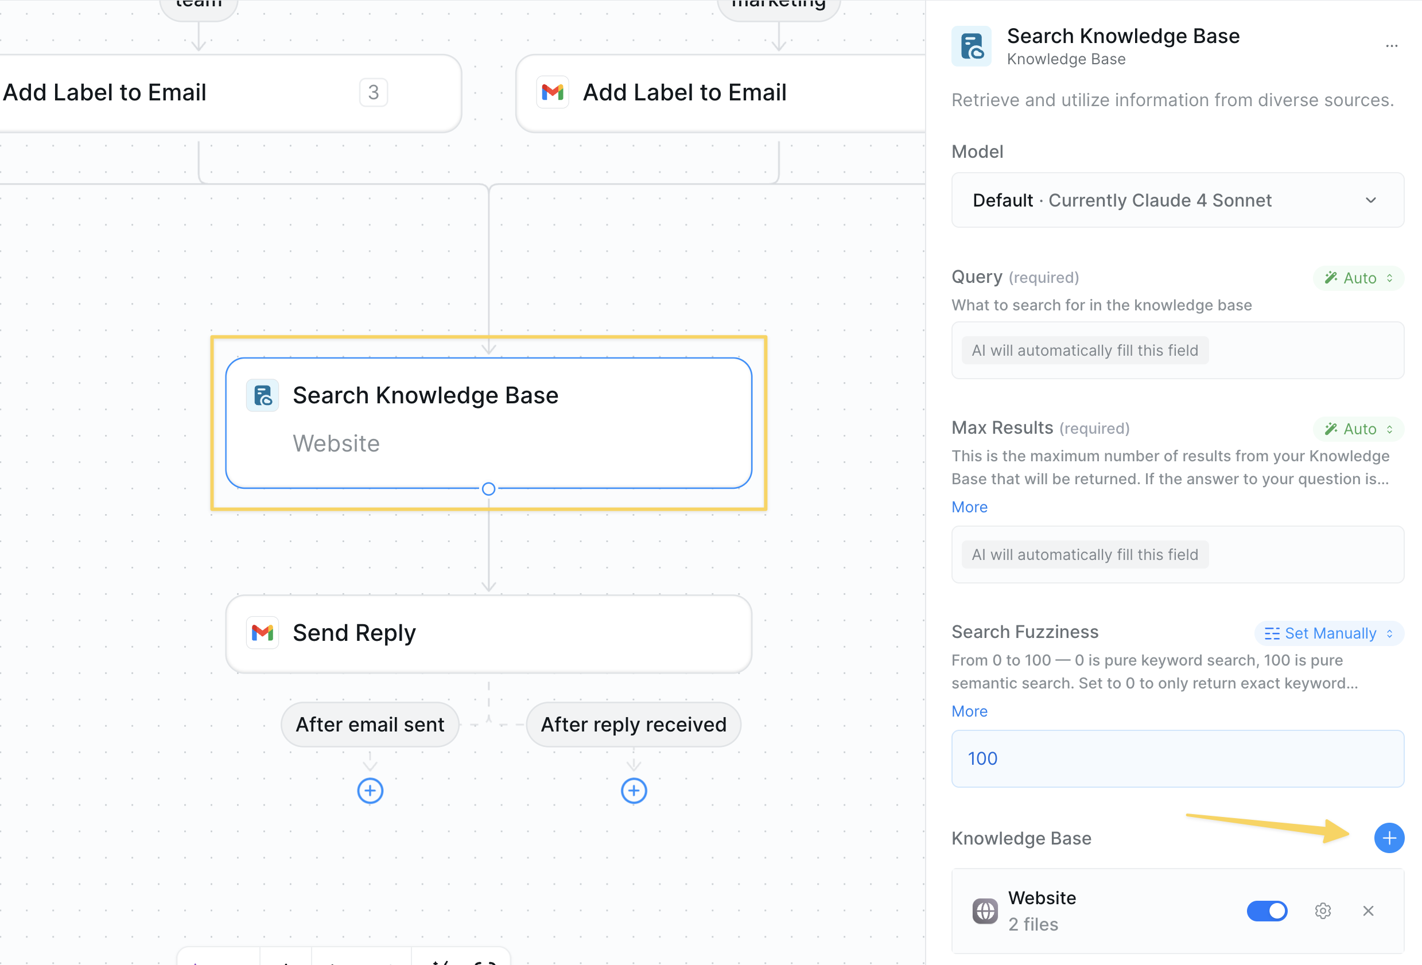The height and width of the screenshot is (965, 1422).
Task: Disable the Website knowledge base toggle
Action: (x=1267, y=910)
